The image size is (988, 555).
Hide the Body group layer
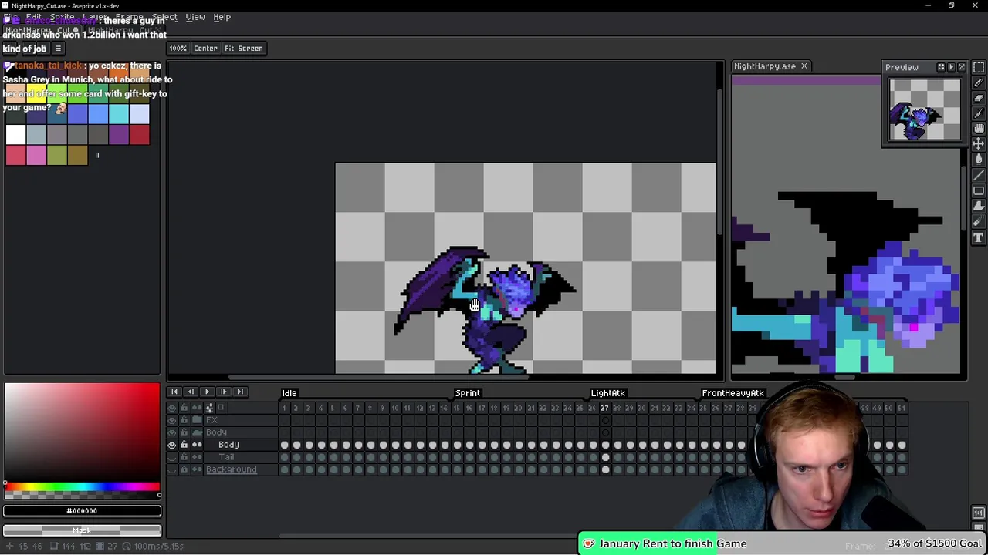pyautogui.click(x=172, y=432)
